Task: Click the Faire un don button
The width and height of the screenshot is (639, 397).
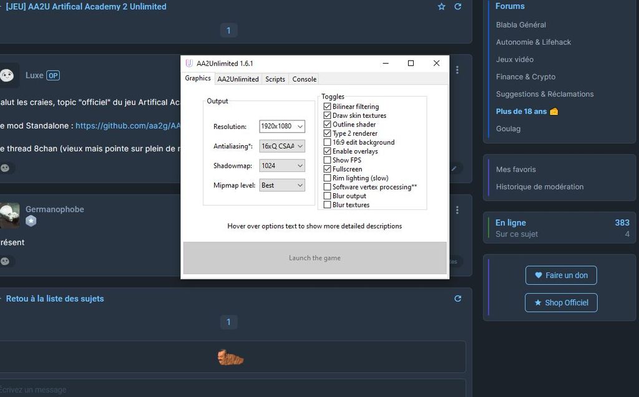Action: point(561,275)
